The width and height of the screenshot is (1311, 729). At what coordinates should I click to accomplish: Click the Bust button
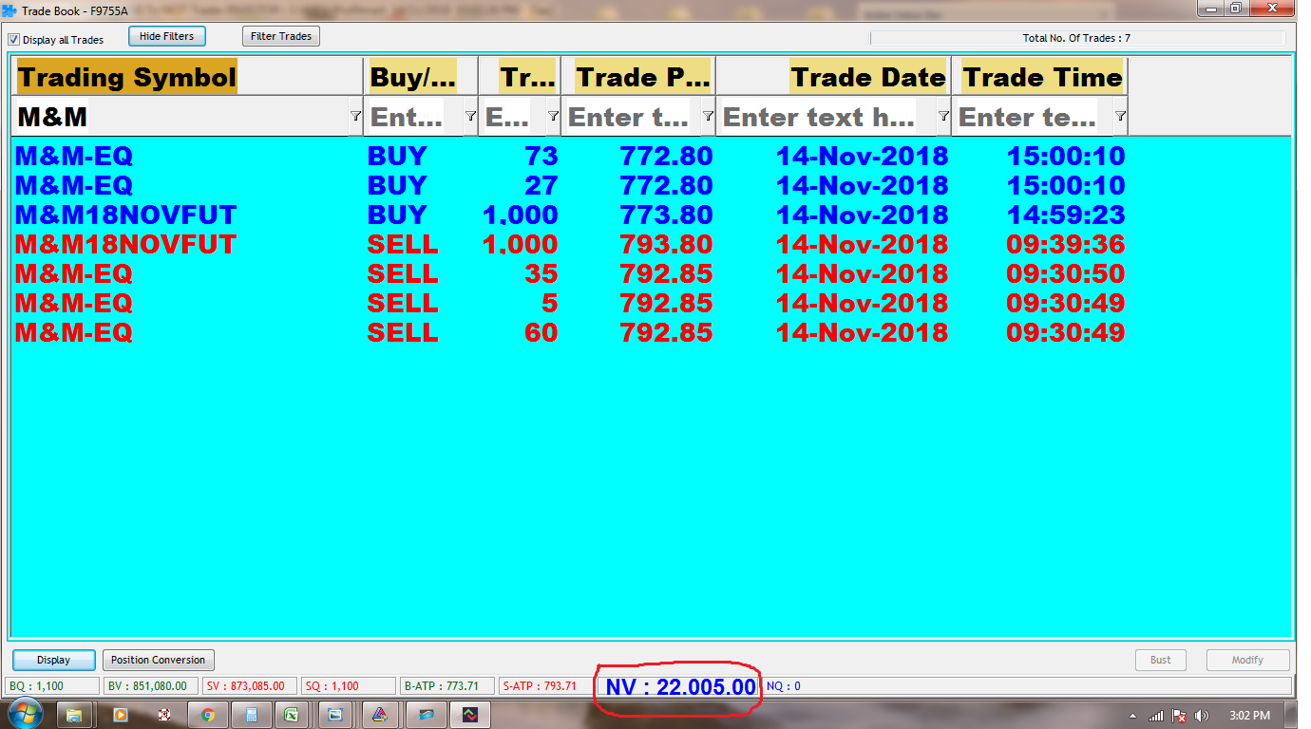point(1161,660)
